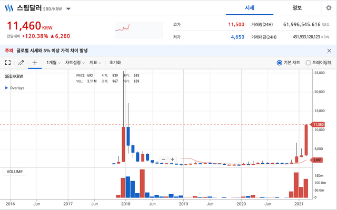337x210 pixels.
Task: Click the VOLUME panel label
Action: click(15, 172)
